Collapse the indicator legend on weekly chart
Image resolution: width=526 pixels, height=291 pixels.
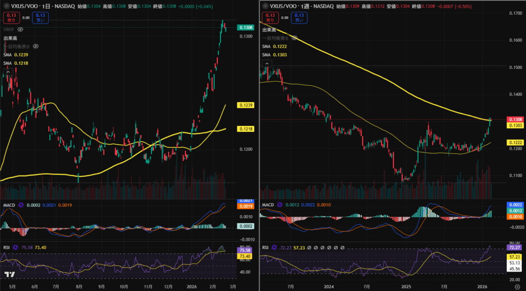click(x=267, y=63)
